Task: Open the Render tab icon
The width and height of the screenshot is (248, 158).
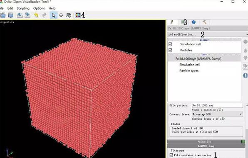Action: click(183, 22)
